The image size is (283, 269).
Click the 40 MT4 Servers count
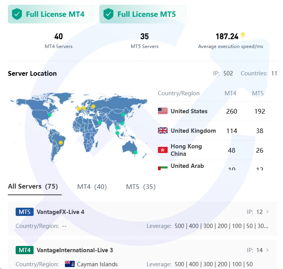coord(59,36)
